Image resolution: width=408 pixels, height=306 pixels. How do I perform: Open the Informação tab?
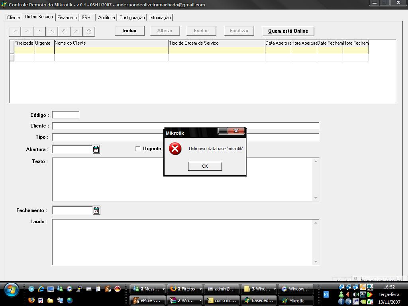tap(160, 18)
